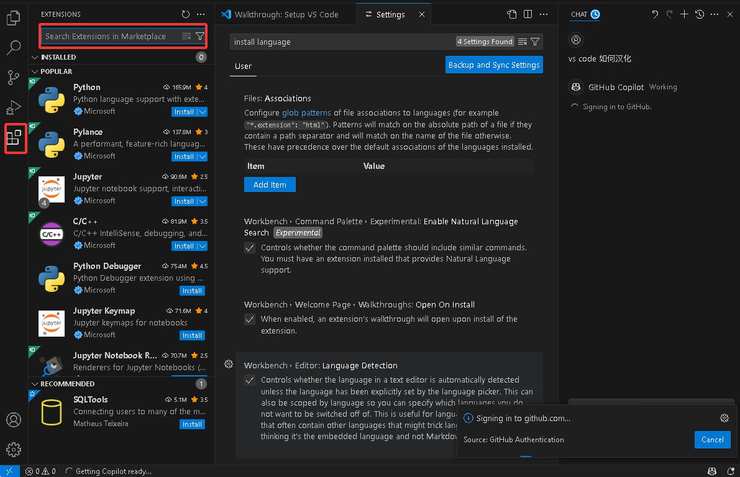The width and height of the screenshot is (740, 477).
Task: Click the SQLTools database icon
Action: 52,412
